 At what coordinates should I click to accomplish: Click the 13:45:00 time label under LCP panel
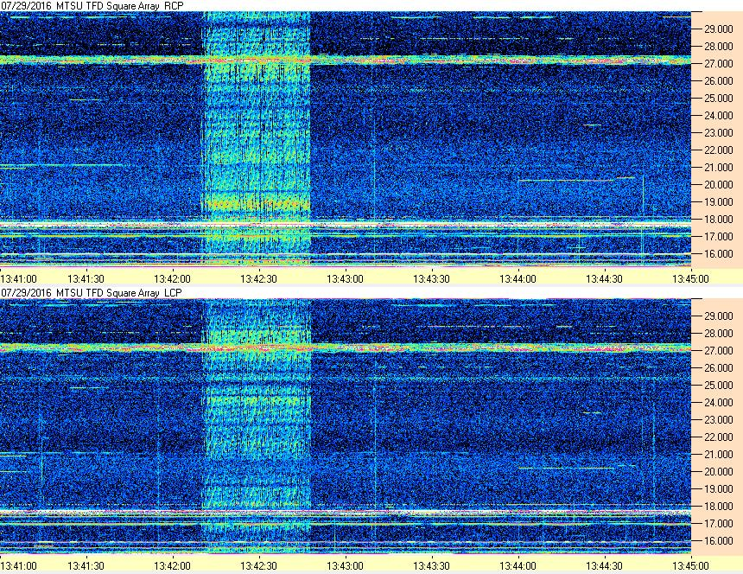690,565
